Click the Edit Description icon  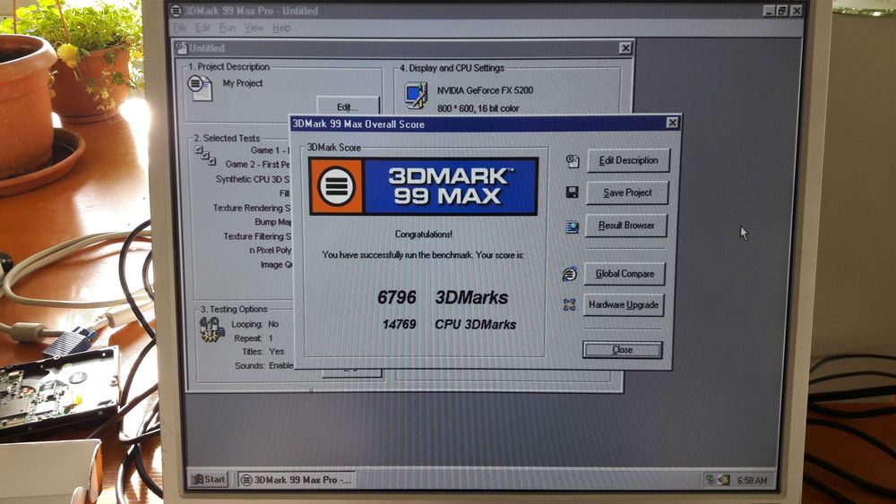click(x=573, y=161)
